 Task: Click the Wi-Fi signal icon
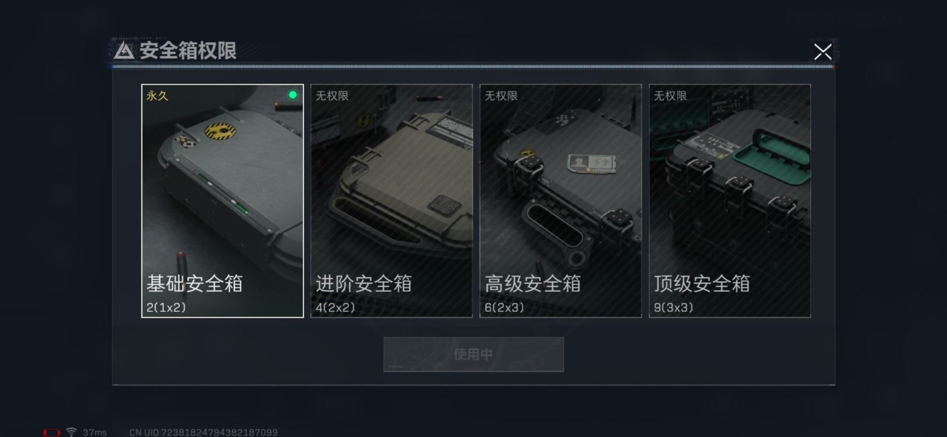point(72,432)
